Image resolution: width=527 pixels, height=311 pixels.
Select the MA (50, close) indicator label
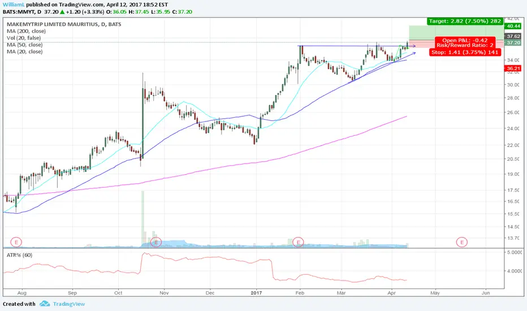[24, 45]
